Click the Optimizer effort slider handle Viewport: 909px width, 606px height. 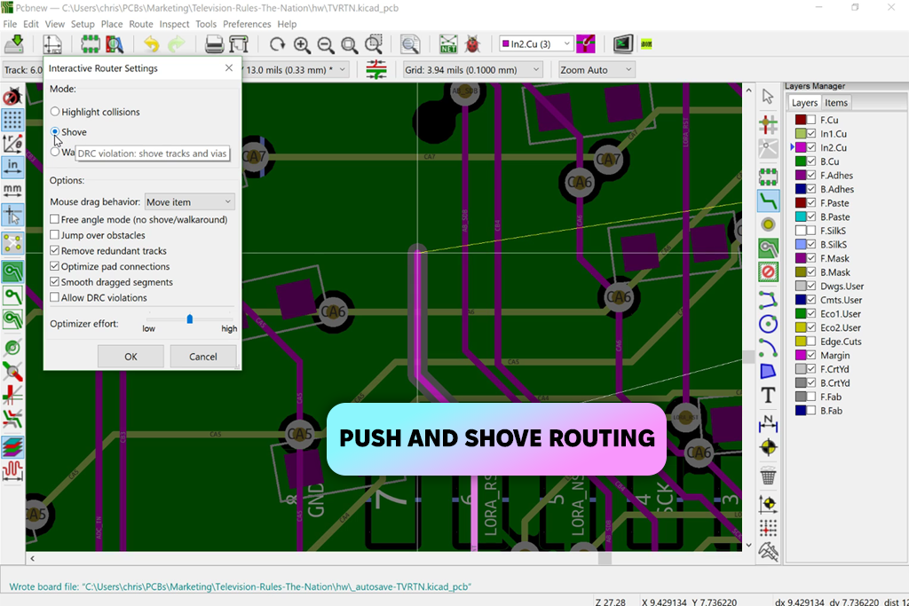coord(190,319)
